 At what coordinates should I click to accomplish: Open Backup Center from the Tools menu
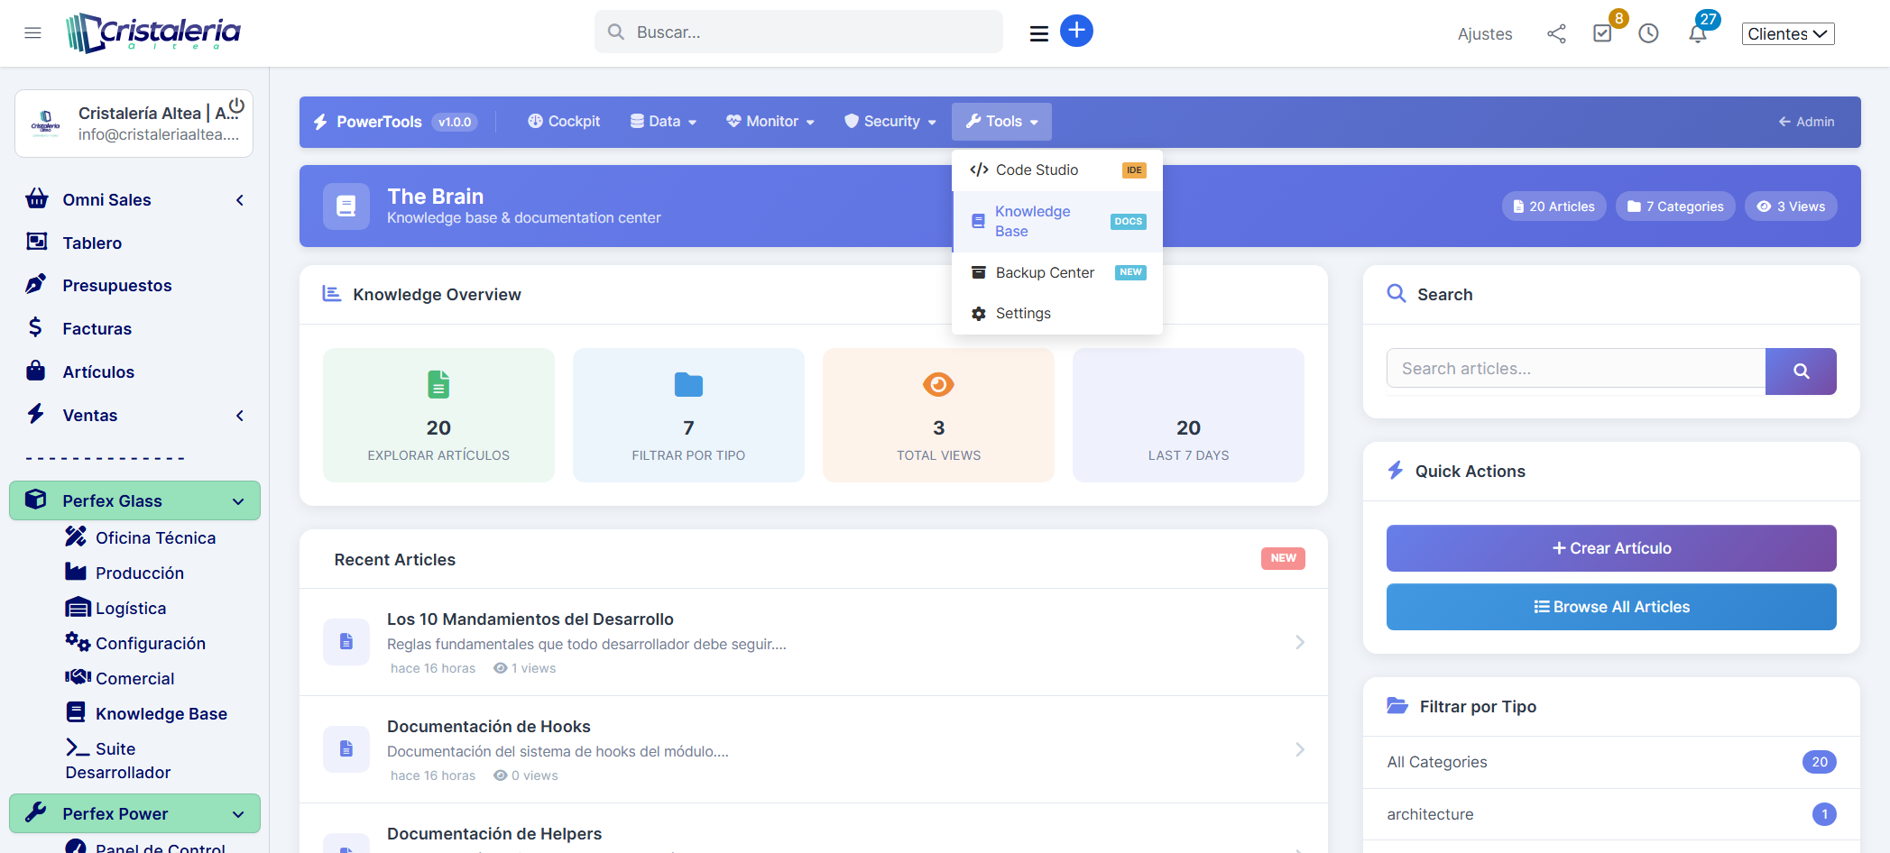(1044, 272)
